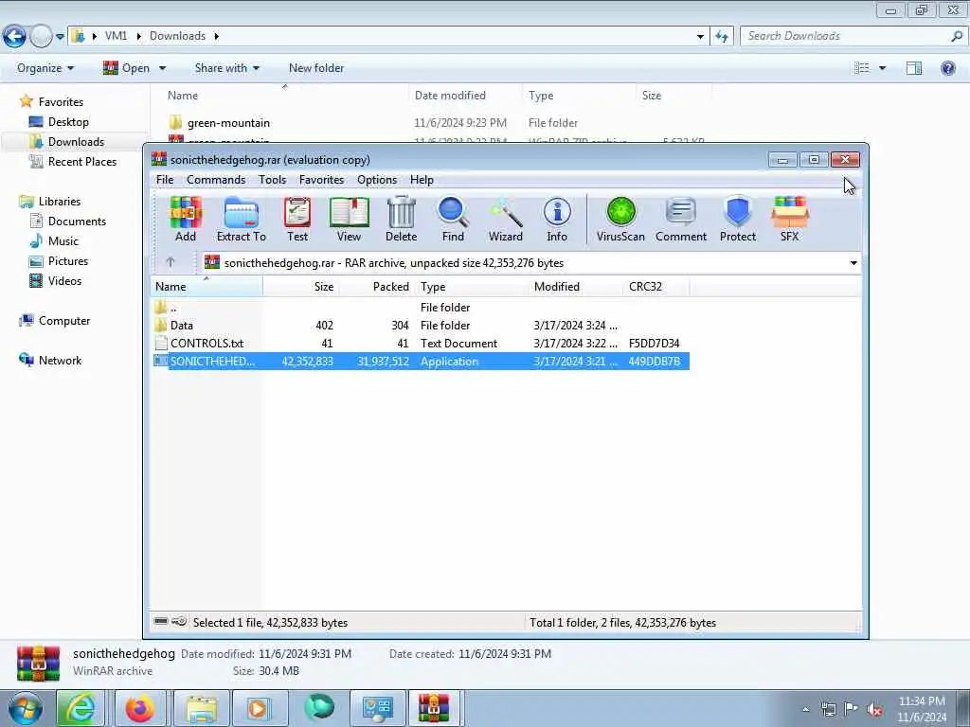970x727 pixels.
Task: Open the Tools menu
Action: pos(272,180)
